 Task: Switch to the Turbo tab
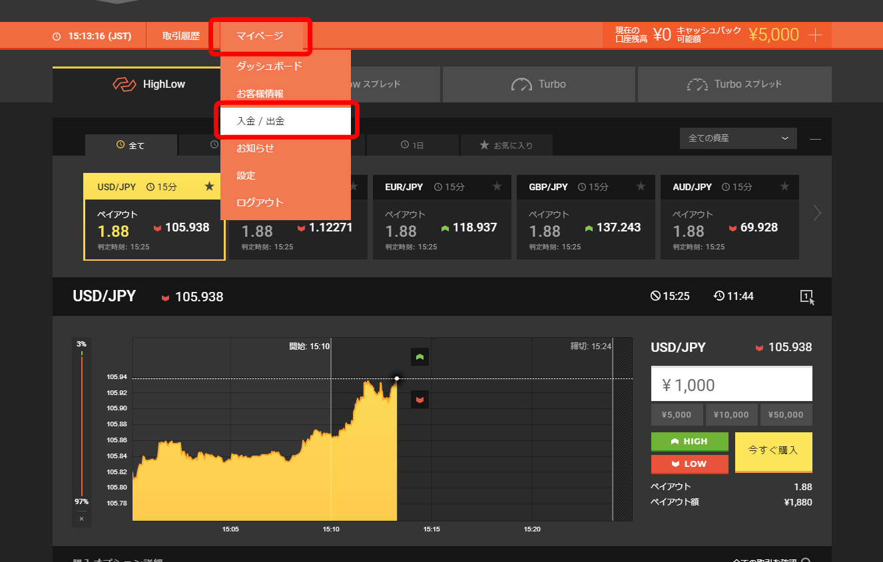[539, 84]
